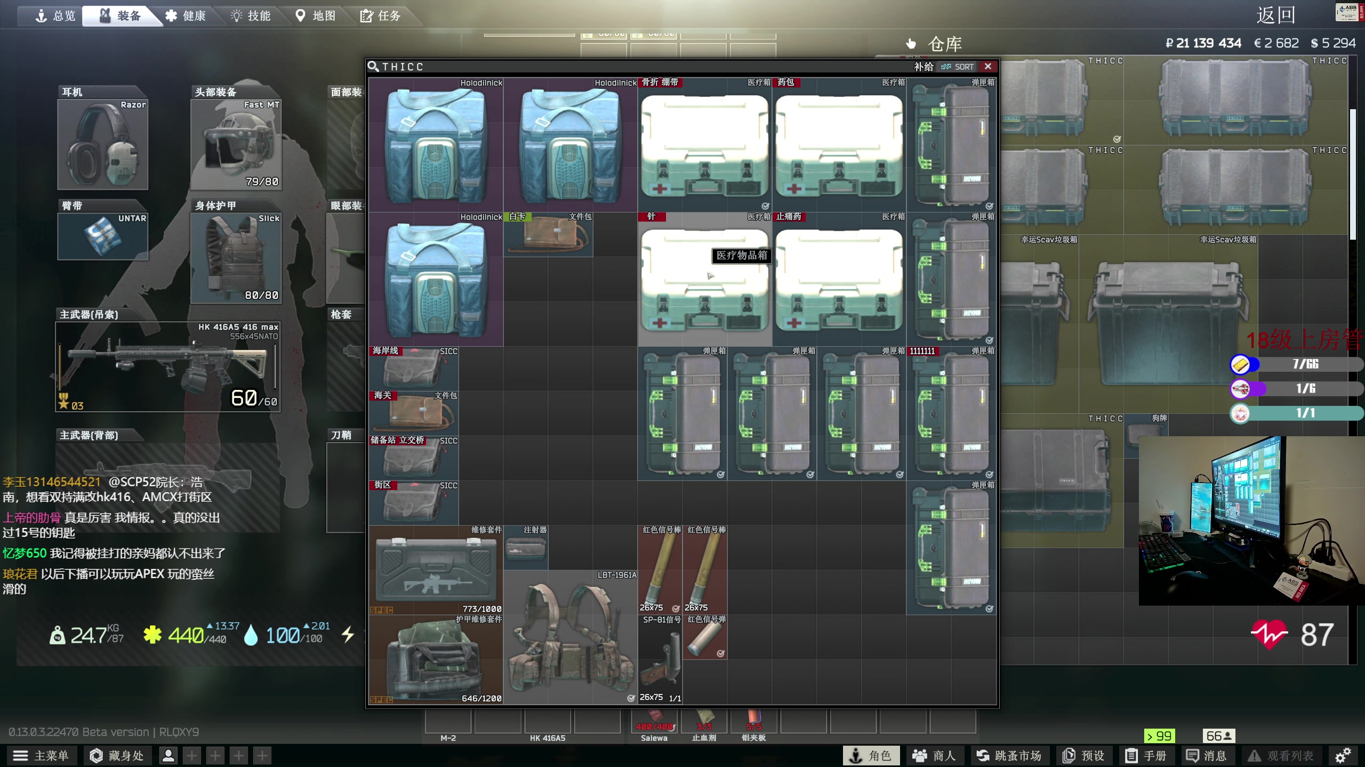
Task: Select the medical case tagged 骨折 绷带
Action: pyautogui.click(x=704, y=145)
